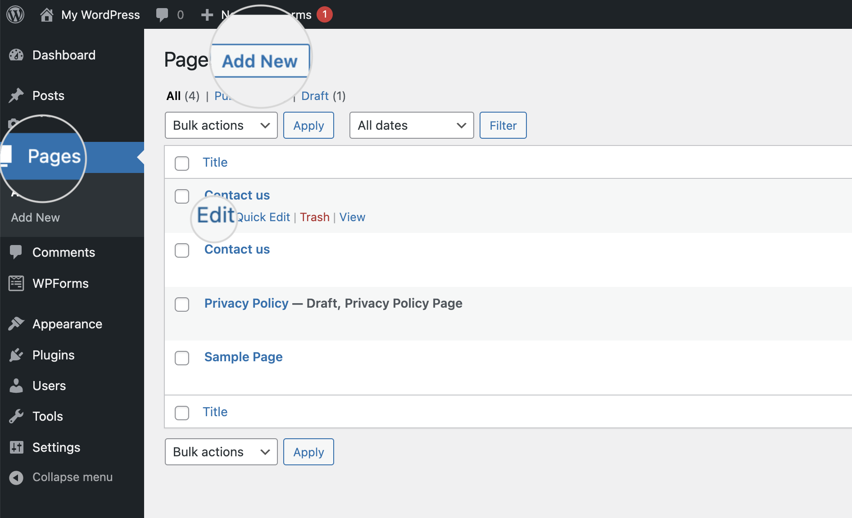Viewport: 852px width, 518px height.
Task: Click the Comments speech bubble sidebar icon
Action: [x=16, y=252]
